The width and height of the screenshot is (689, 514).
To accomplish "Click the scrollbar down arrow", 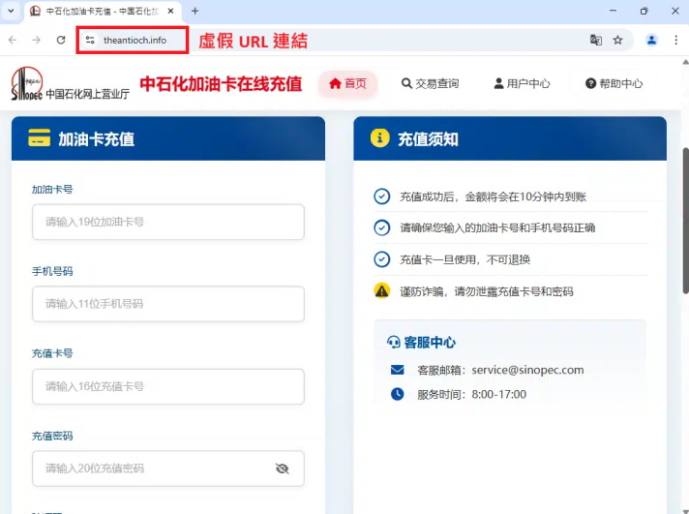I will click(685, 510).
